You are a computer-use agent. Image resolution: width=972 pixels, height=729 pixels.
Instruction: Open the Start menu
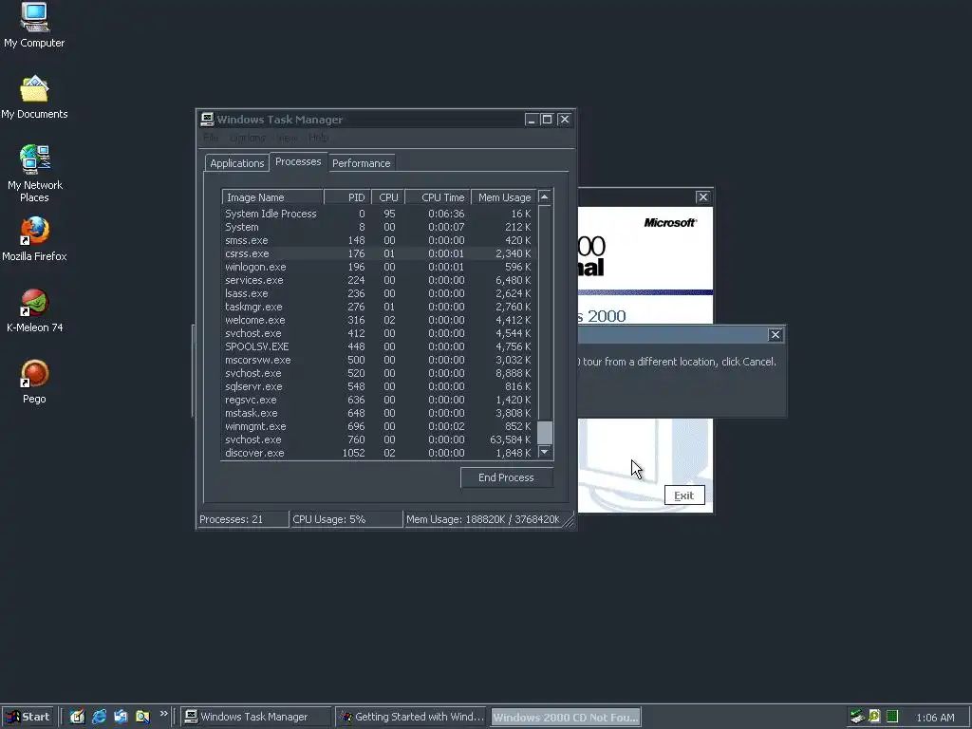(x=28, y=717)
